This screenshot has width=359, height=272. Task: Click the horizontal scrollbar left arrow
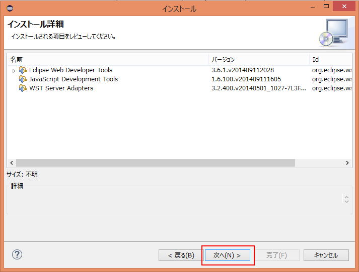(x=12, y=163)
